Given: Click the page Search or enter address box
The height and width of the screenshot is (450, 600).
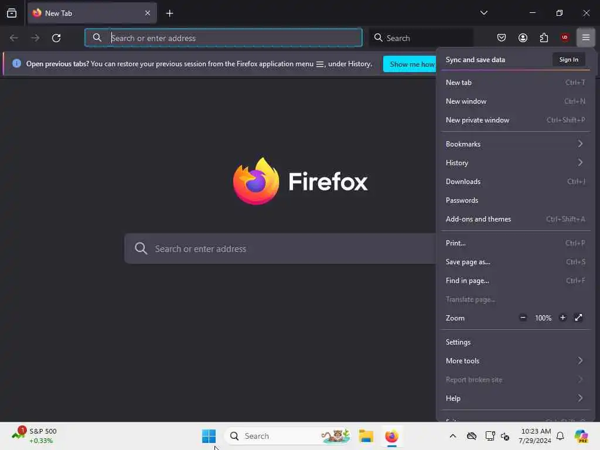Looking at the screenshot, I should [x=280, y=248].
